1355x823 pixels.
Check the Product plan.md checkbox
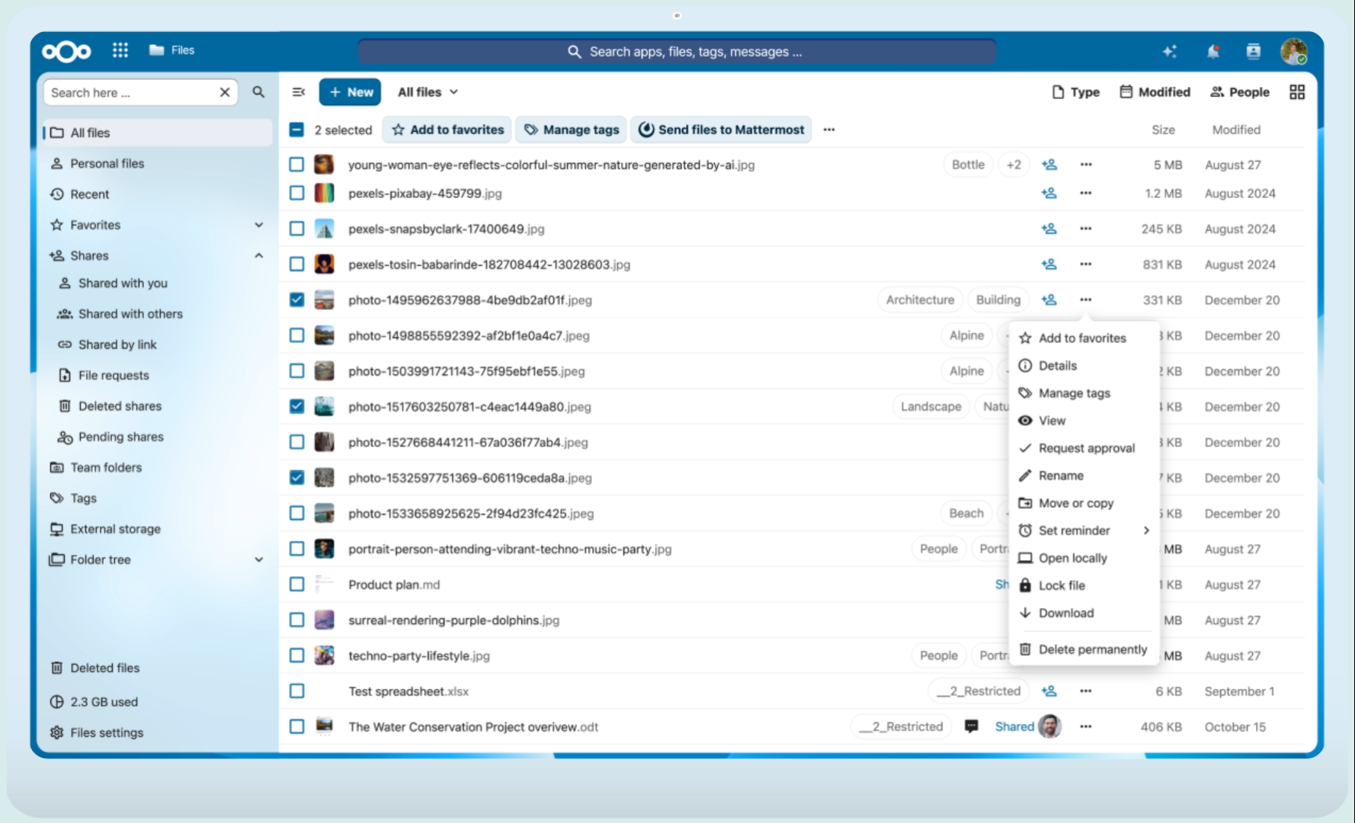[x=296, y=584]
